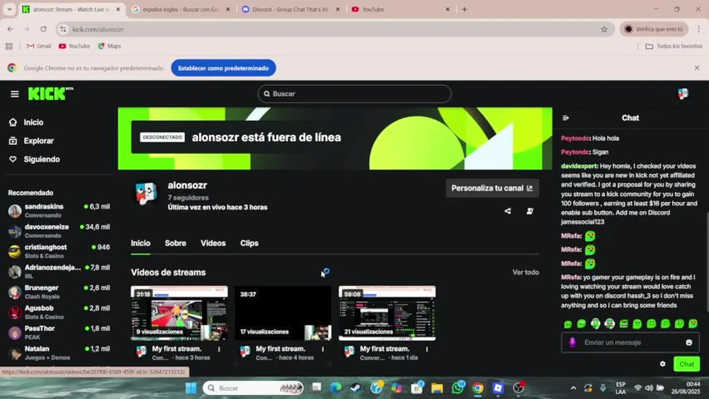Open the Gmail bookmark
Viewport: 709px width, 399px height.
click(39, 46)
